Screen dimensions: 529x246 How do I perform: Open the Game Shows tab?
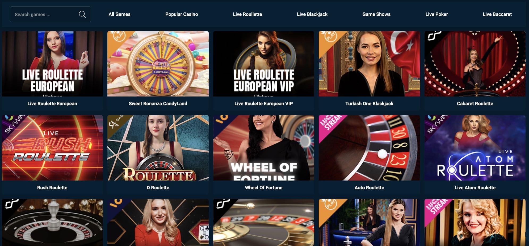[x=376, y=14]
